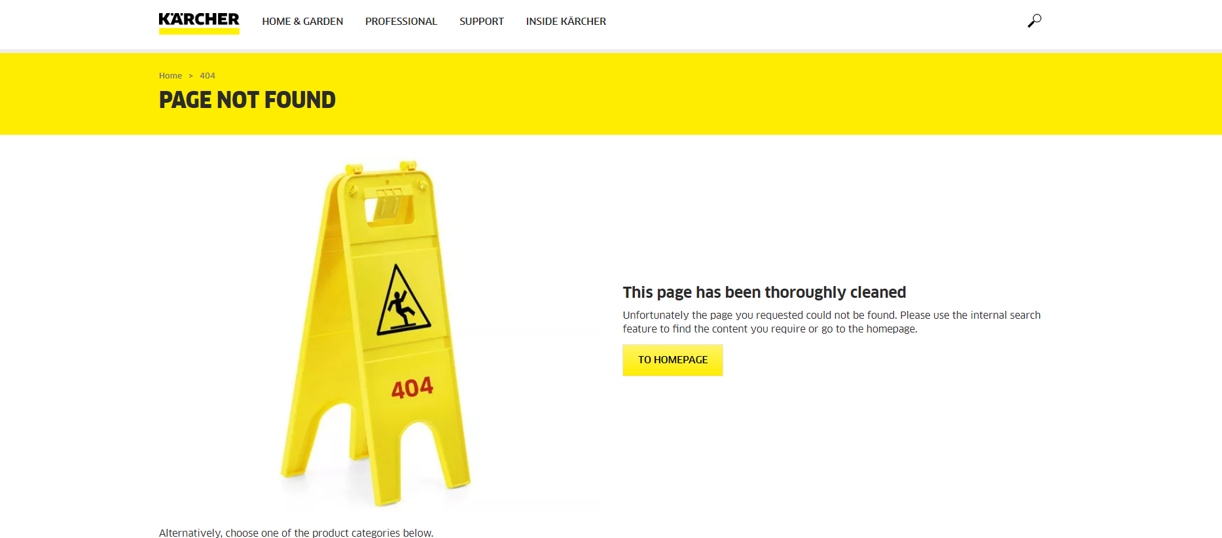The height and width of the screenshot is (538, 1222).
Task: Open the Home & Garden menu
Action: (302, 22)
